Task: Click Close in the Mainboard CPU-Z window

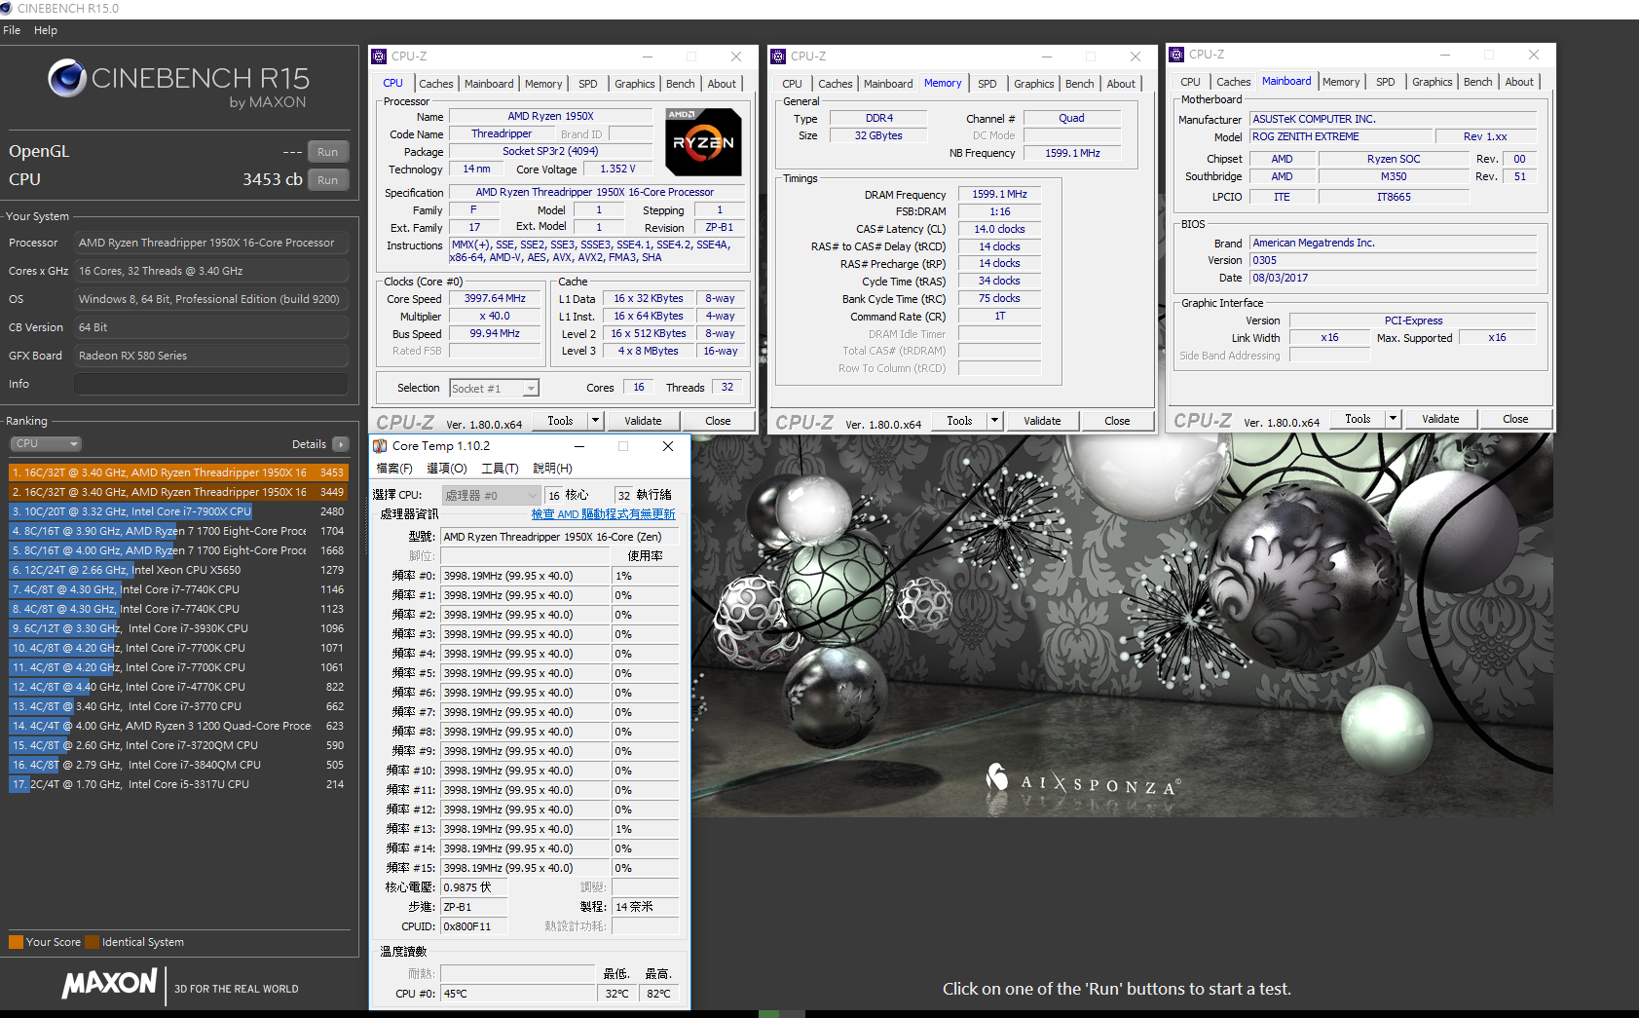Action: coord(1515,419)
